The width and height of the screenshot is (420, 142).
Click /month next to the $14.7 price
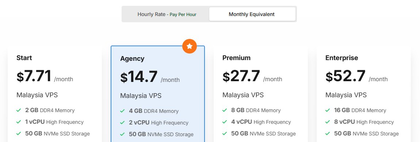coord(170,80)
